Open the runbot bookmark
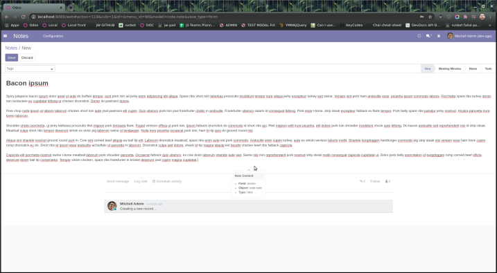The width and height of the screenshot is (497, 273). click(x=128, y=26)
